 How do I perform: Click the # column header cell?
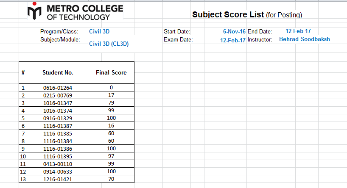[23, 73]
